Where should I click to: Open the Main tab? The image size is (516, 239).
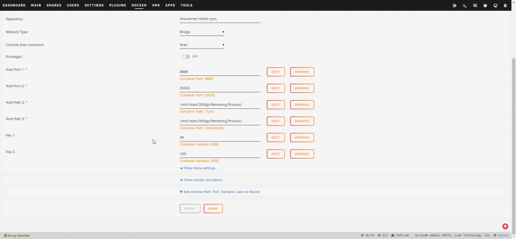(x=36, y=5)
